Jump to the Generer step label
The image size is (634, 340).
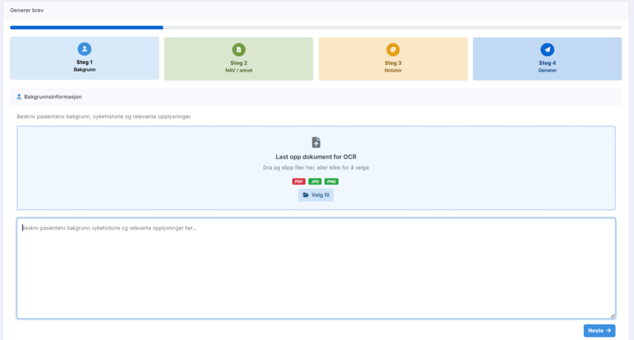[547, 71]
